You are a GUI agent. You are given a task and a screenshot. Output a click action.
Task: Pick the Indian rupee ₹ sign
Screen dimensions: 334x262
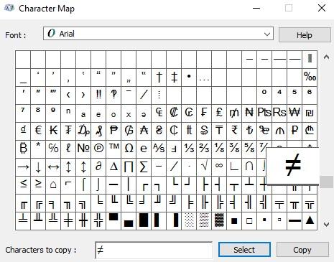point(234,131)
